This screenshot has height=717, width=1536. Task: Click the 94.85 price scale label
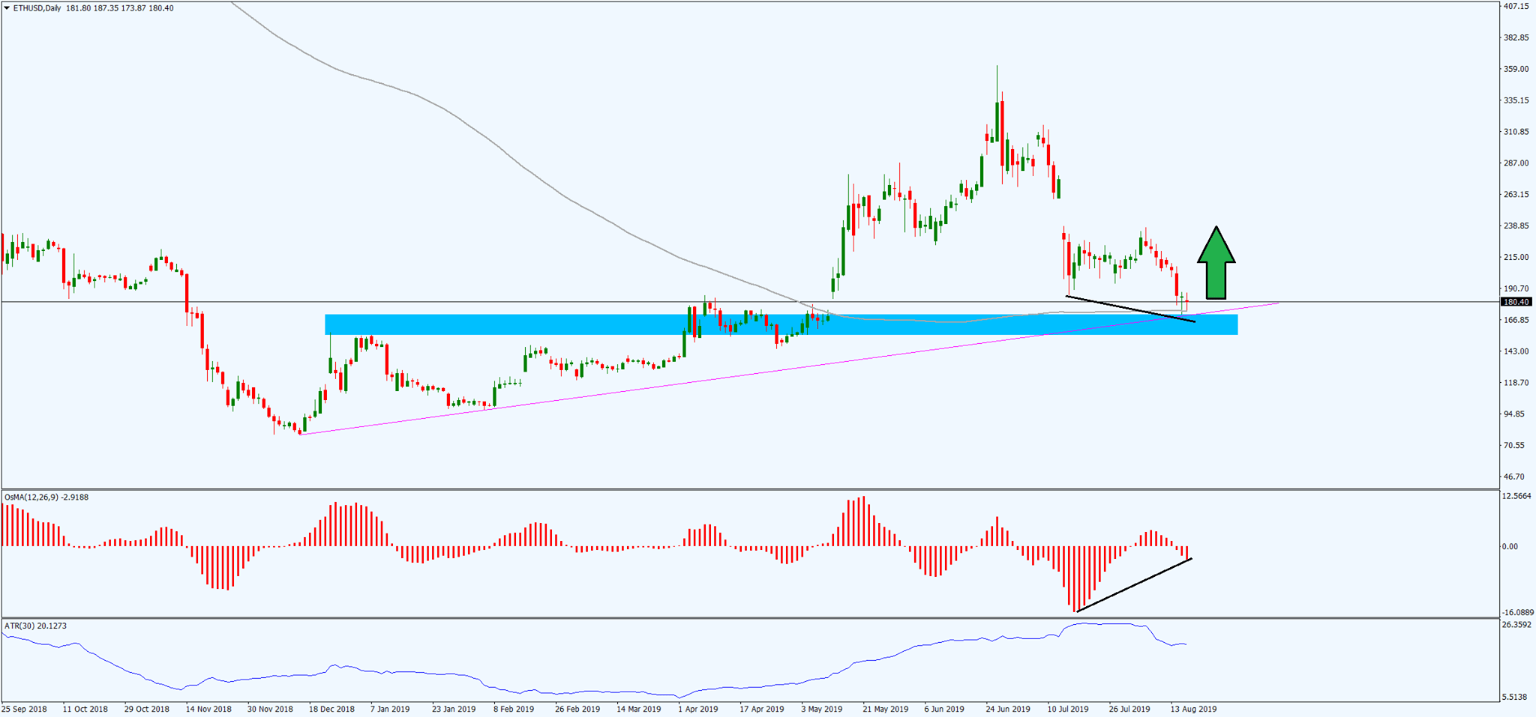coord(1513,414)
